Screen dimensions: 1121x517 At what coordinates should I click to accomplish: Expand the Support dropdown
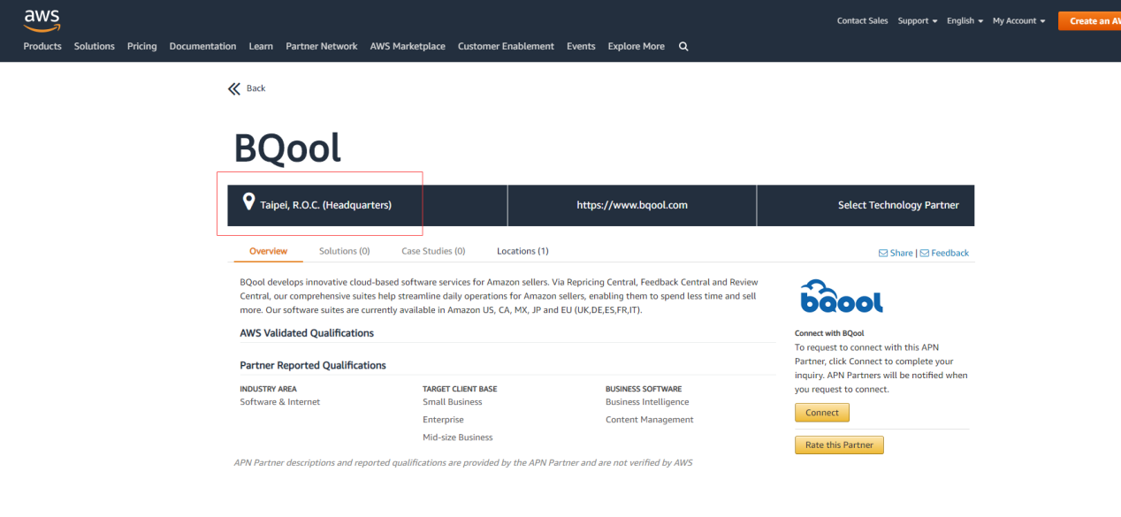pos(918,21)
